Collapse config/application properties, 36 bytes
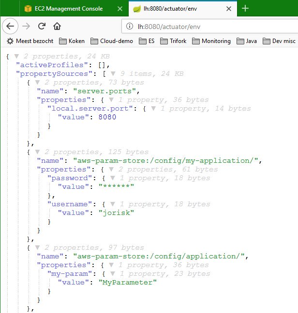 (x=111, y=265)
